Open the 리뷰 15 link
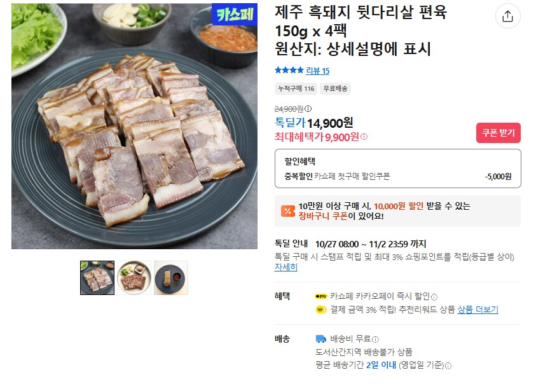This screenshot has height=384, width=536. 317,70
